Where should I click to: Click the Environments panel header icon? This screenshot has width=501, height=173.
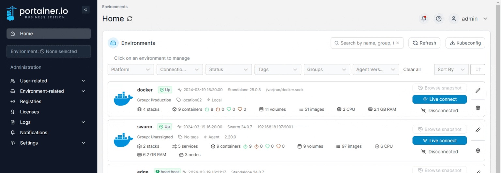[x=113, y=43]
